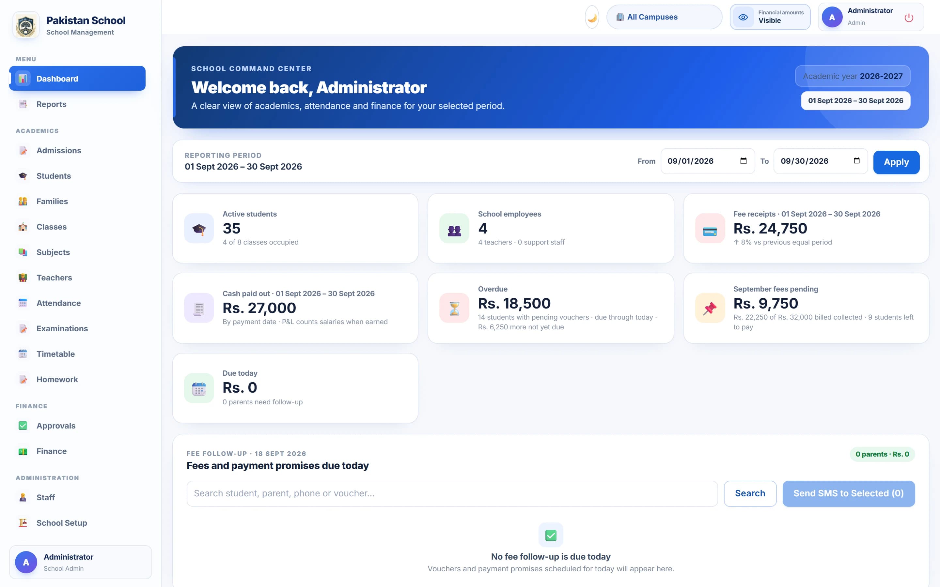Click the Finance money icon
This screenshot has width=940, height=587.
click(x=23, y=452)
